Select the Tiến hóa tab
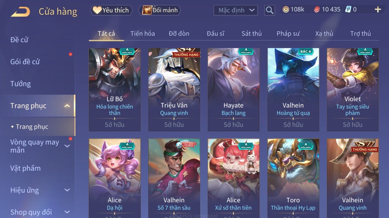 tap(143, 33)
